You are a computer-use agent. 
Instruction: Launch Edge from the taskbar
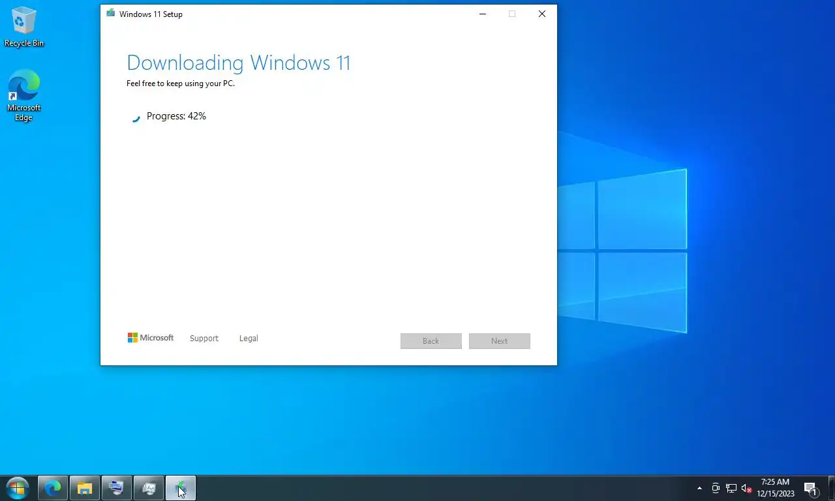coord(52,488)
